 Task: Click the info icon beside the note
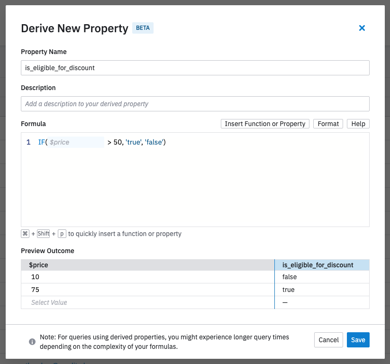click(x=32, y=341)
